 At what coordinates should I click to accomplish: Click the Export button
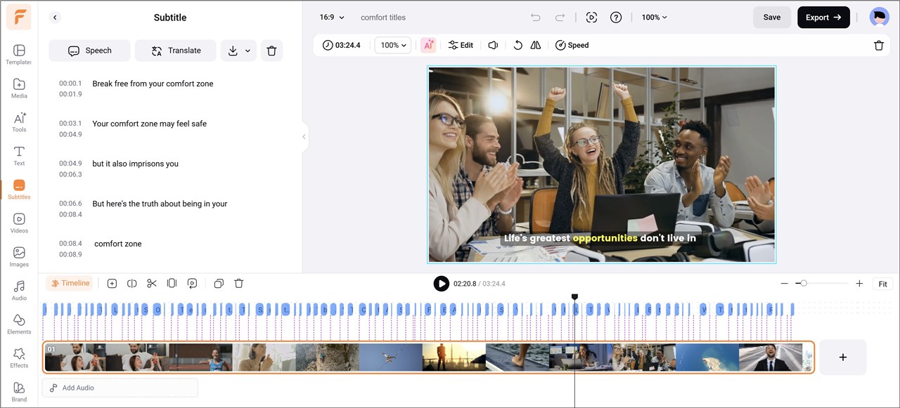coord(823,18)
